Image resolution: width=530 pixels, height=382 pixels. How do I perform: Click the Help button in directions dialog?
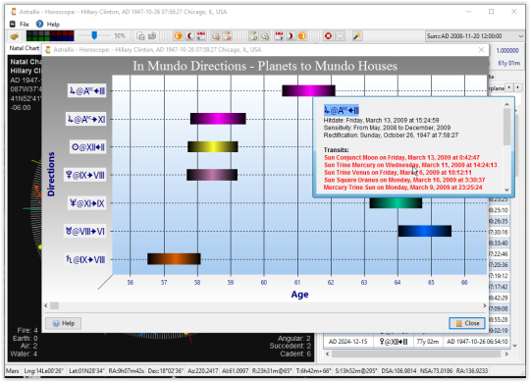64,323
